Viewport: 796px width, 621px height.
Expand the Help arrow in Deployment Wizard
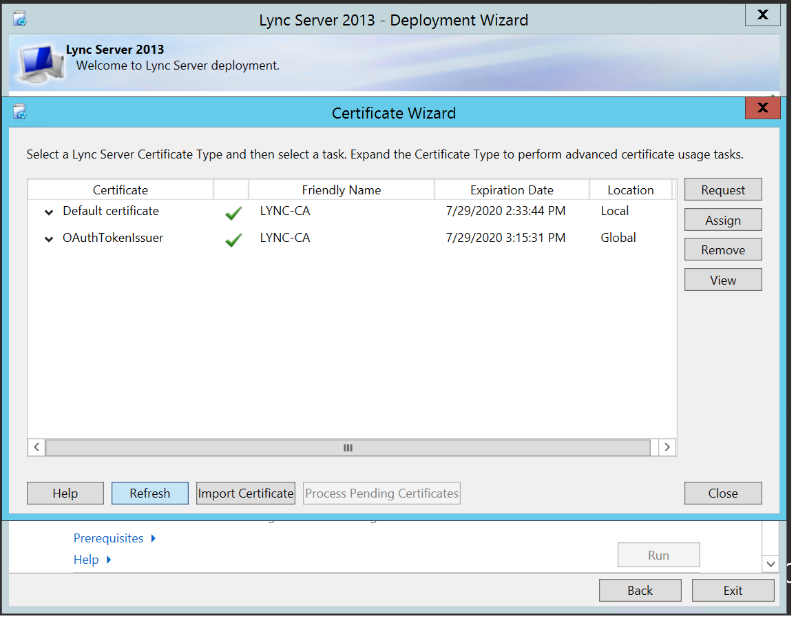(x=109, y=560)
